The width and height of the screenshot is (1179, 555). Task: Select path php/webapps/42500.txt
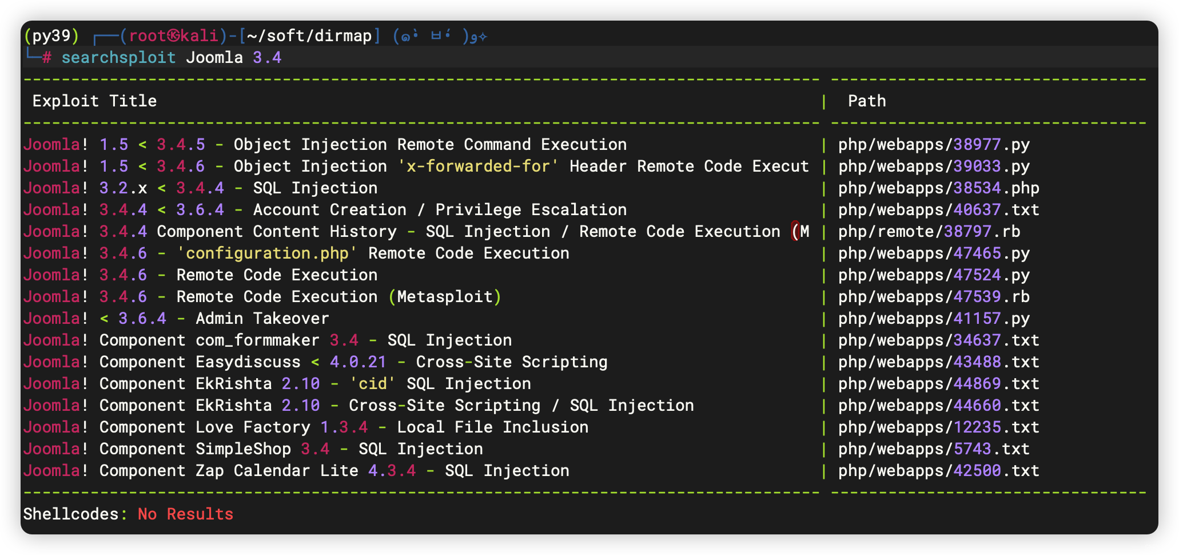point(939,471)
